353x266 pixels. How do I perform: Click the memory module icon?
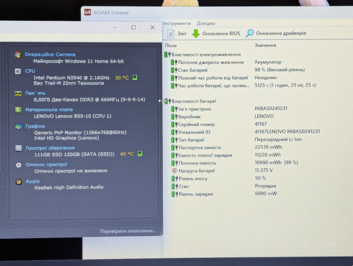pos(18,93)
